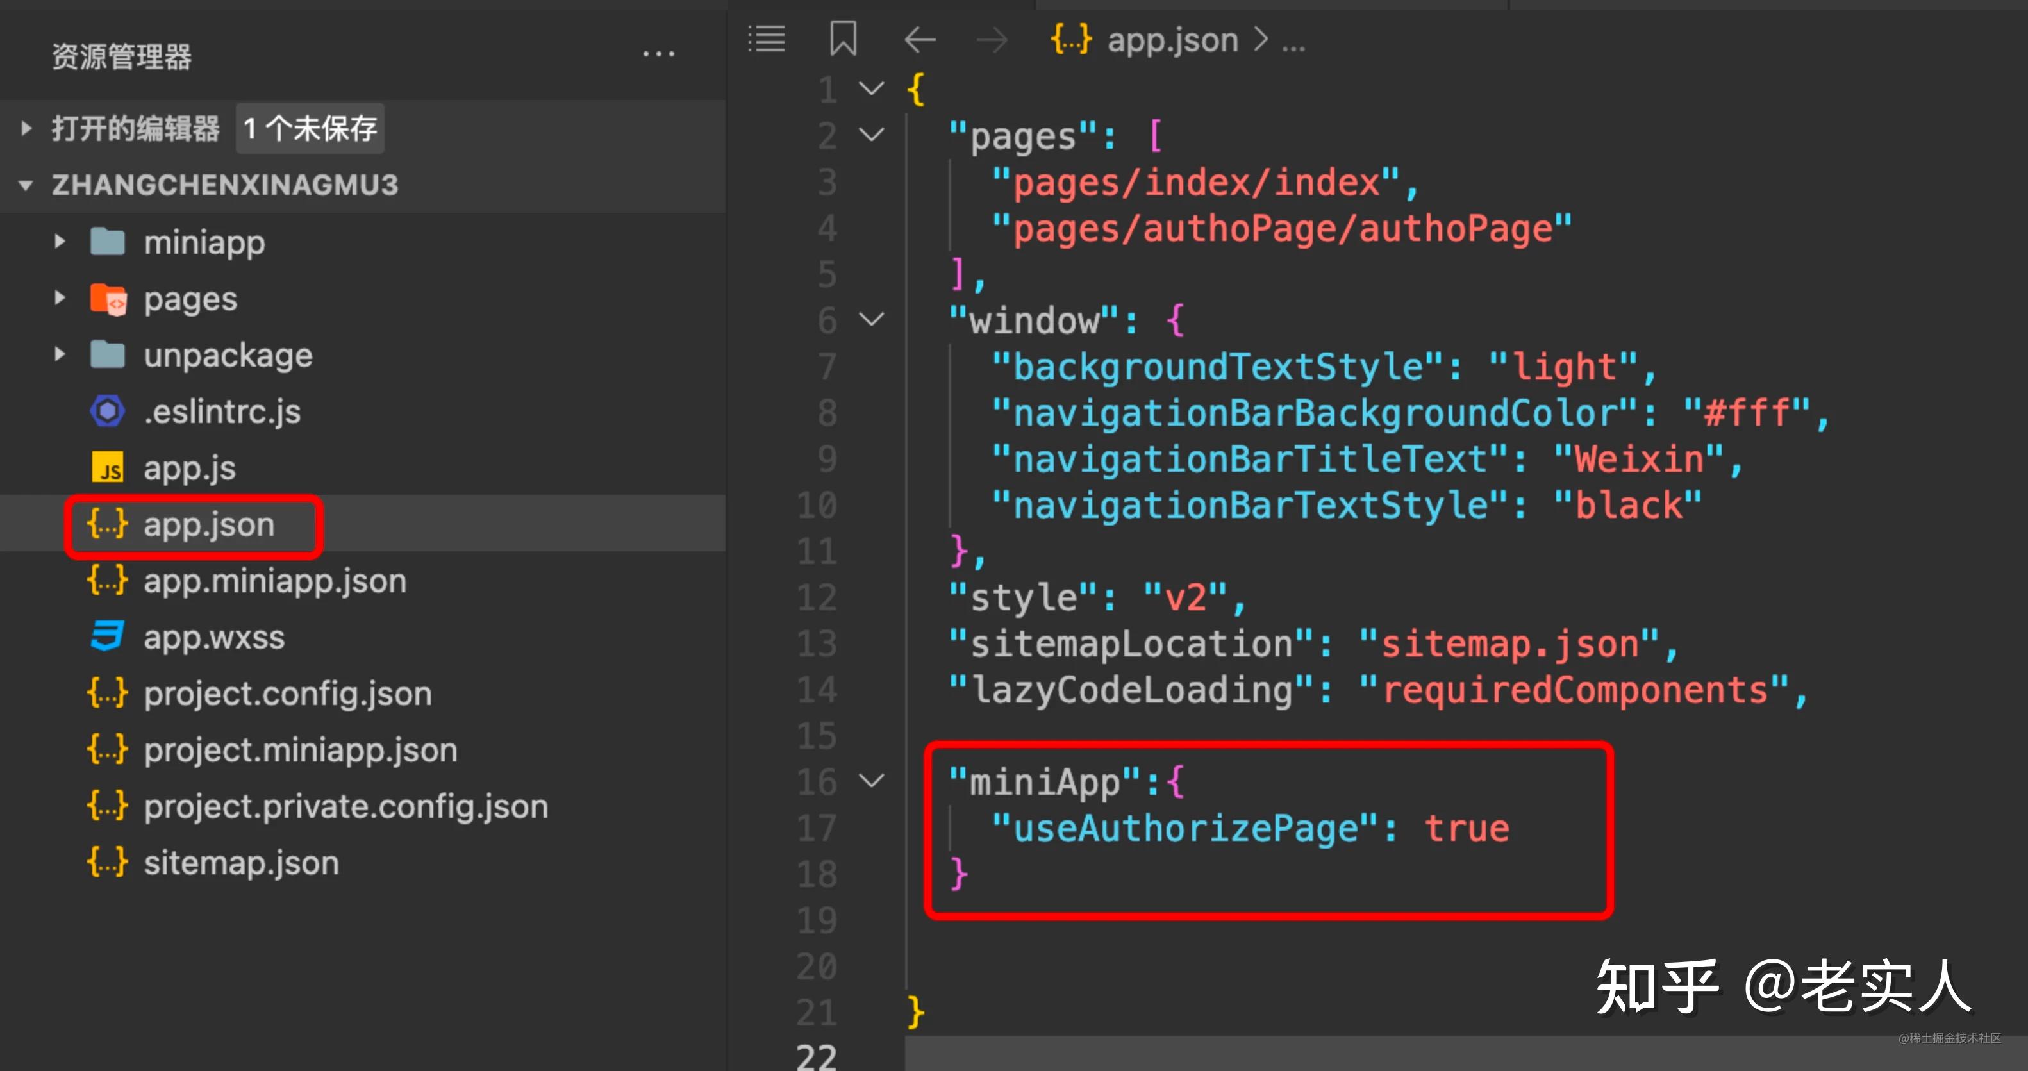Screen dimensions: 2028x1071
Task: Click the outline list icon in editor toolbar
Action: (766, 39)
